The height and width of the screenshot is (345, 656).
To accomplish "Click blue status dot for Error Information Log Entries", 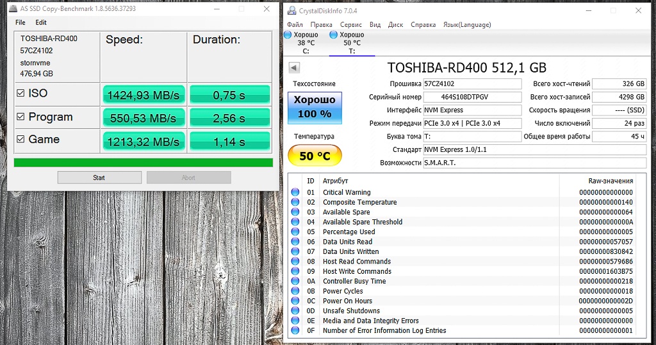I will click(295, 330).
